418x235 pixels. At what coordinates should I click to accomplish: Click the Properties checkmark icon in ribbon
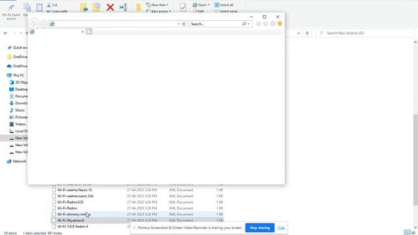coord(183,7)
